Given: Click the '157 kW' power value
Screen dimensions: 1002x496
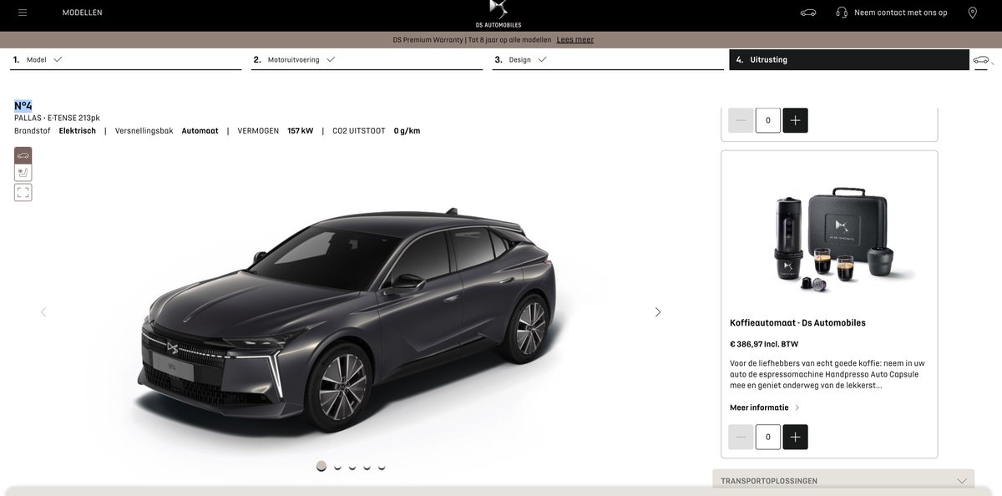Looking at the screenshot, I should [301, 131].
